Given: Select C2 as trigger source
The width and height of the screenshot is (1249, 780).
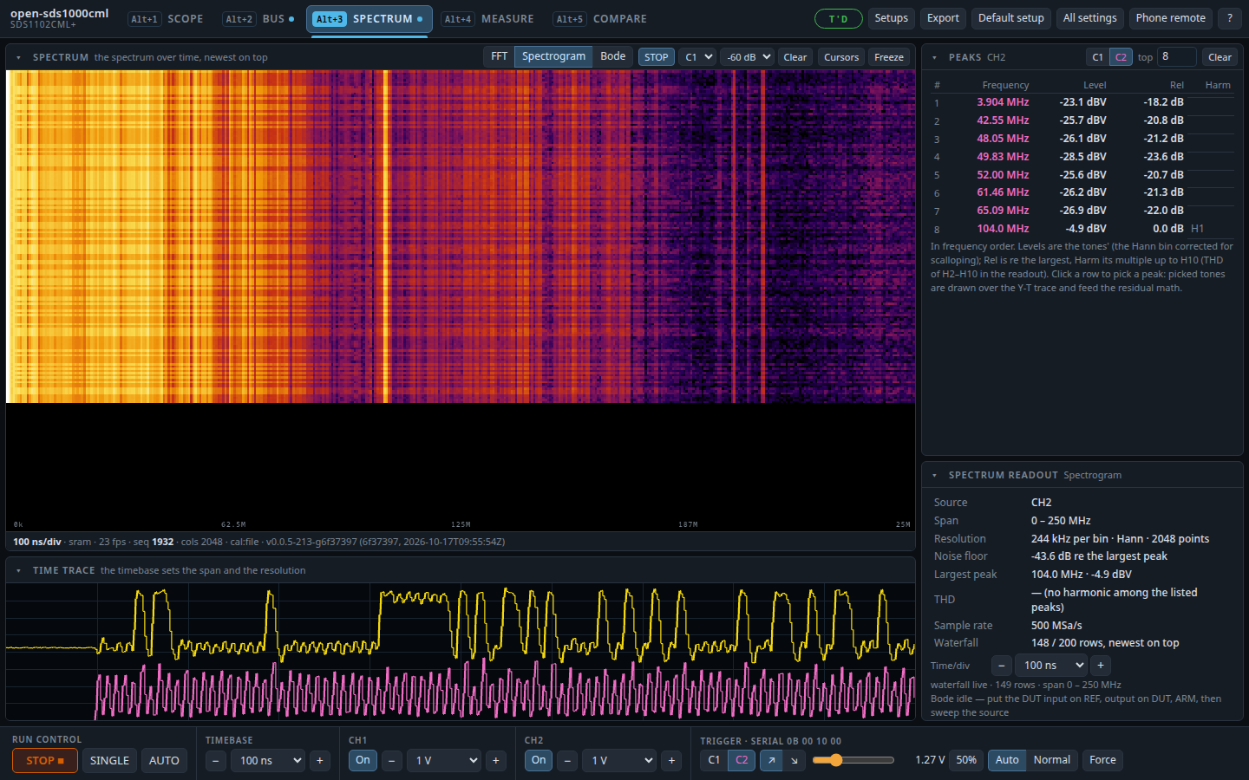Looking at the screenshot, I should [742, 760].
